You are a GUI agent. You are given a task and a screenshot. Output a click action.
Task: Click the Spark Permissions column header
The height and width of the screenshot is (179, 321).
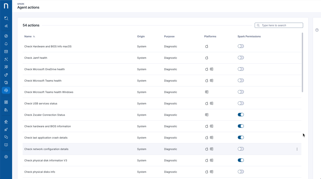[x=249, y=36]
